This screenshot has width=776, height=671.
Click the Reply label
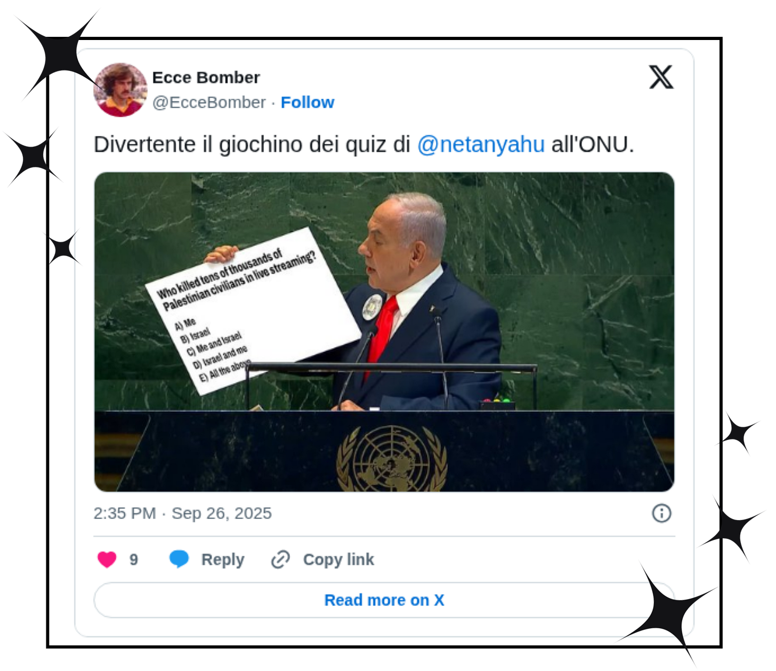(x=223, y=560)
